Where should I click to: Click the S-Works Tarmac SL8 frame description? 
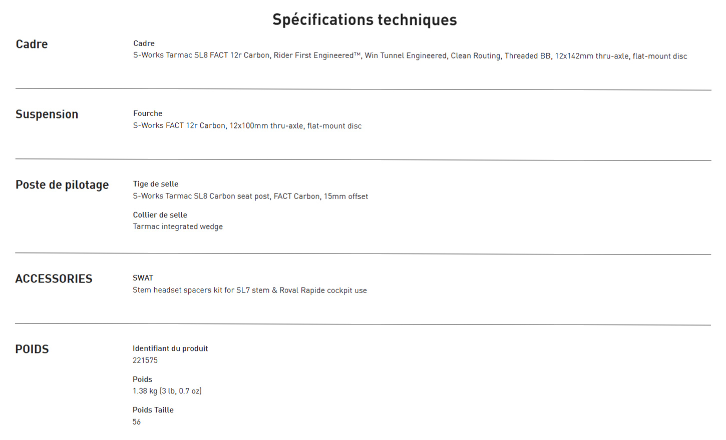point(410,55)
